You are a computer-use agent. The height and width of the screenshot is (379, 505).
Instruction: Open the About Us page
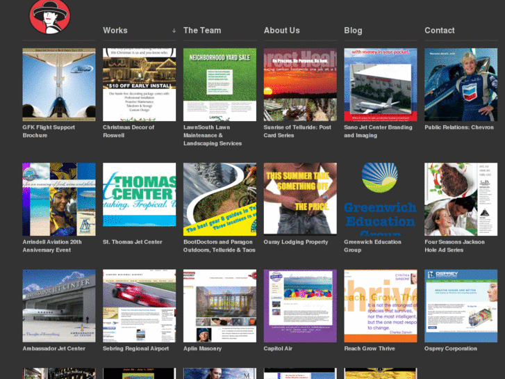281,31
